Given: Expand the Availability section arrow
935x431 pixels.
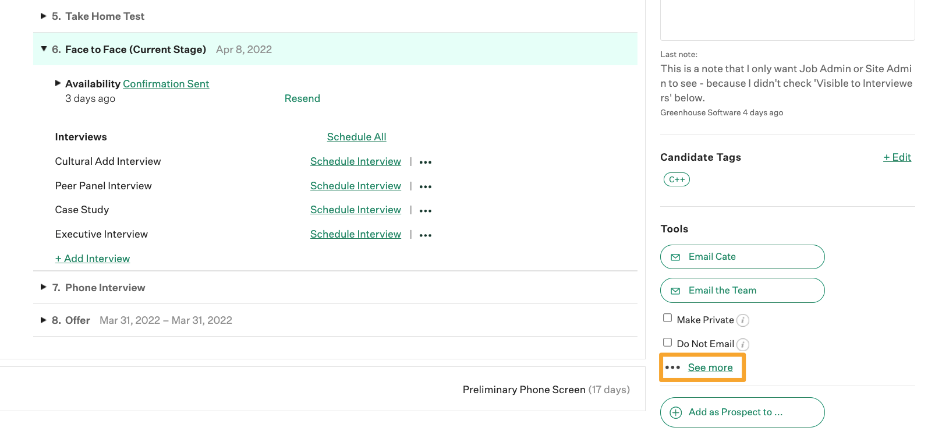Looking at the screenshot, I should pos(58,83).
